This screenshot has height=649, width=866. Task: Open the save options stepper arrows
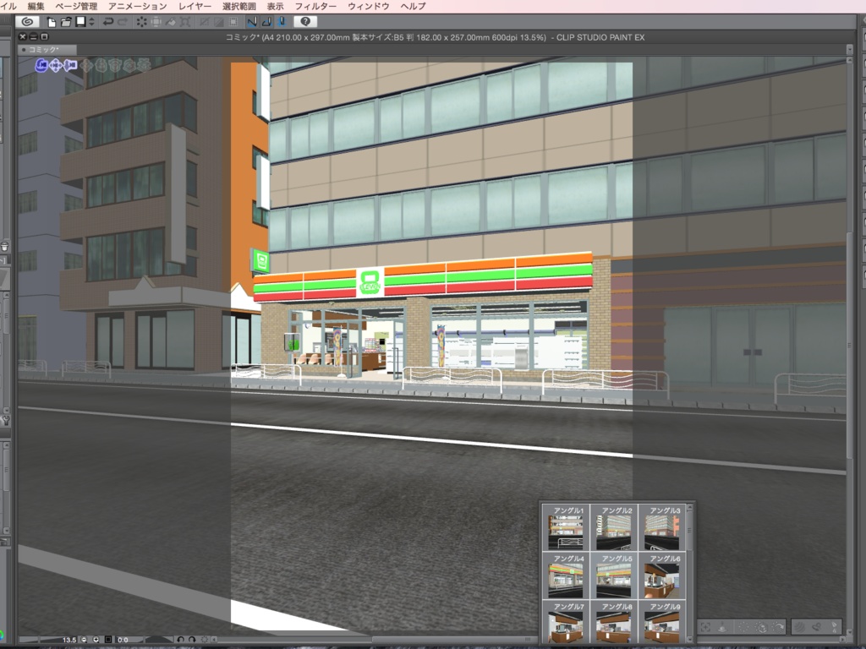click(91, 22)
